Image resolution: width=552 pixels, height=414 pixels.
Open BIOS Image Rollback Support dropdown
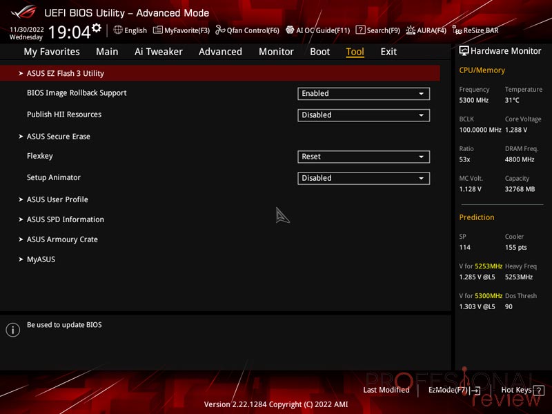pos(364,94)
